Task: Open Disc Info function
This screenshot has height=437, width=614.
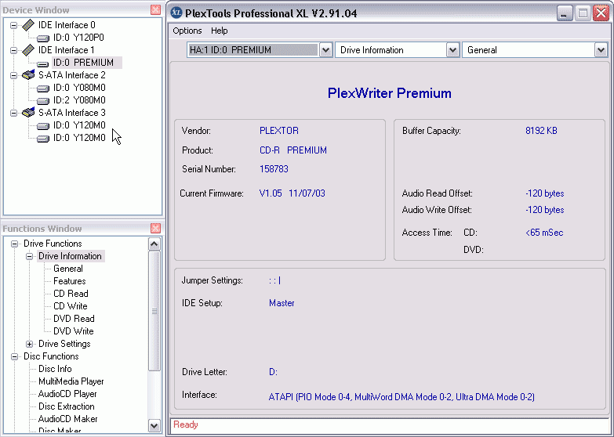Action: point(55,369)
